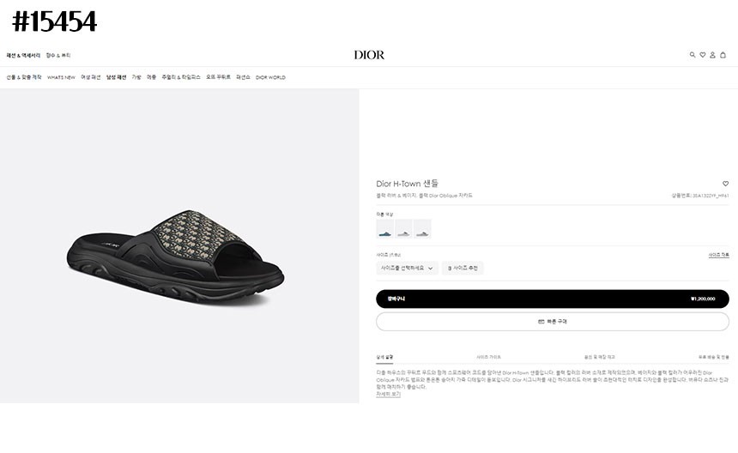The height and width of the screenshot is (453, 738).
Task: Click the size recommendation button
Action: click(463, 269)
